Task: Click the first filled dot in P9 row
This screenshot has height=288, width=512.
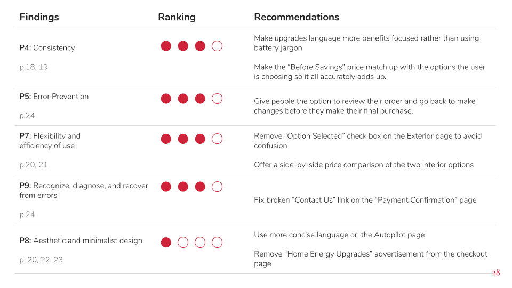Action: click(166, 187)
